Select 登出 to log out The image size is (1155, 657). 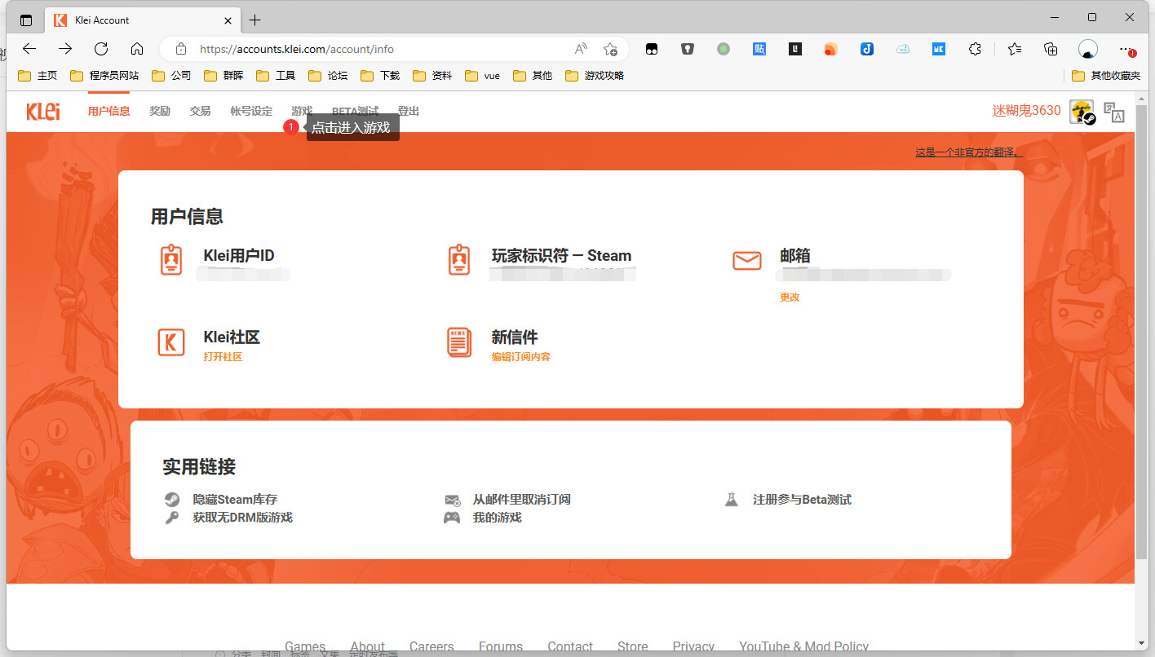[408, 112]
